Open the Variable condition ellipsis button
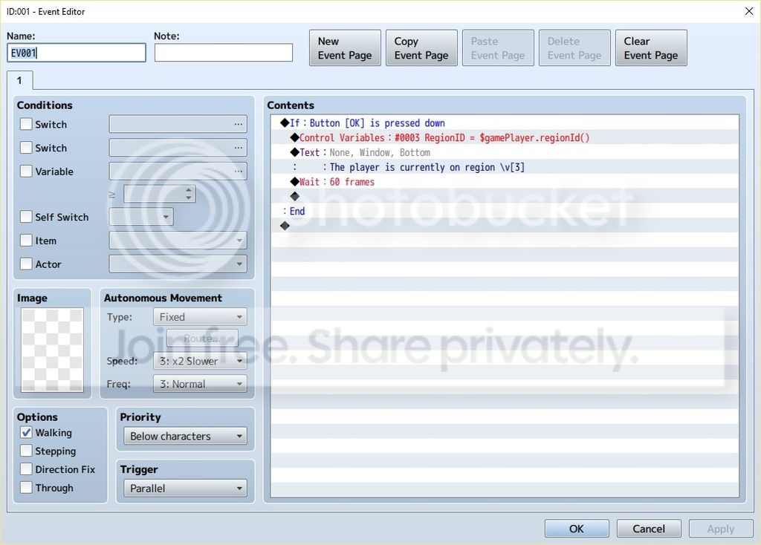 click(x=238, y=172)
